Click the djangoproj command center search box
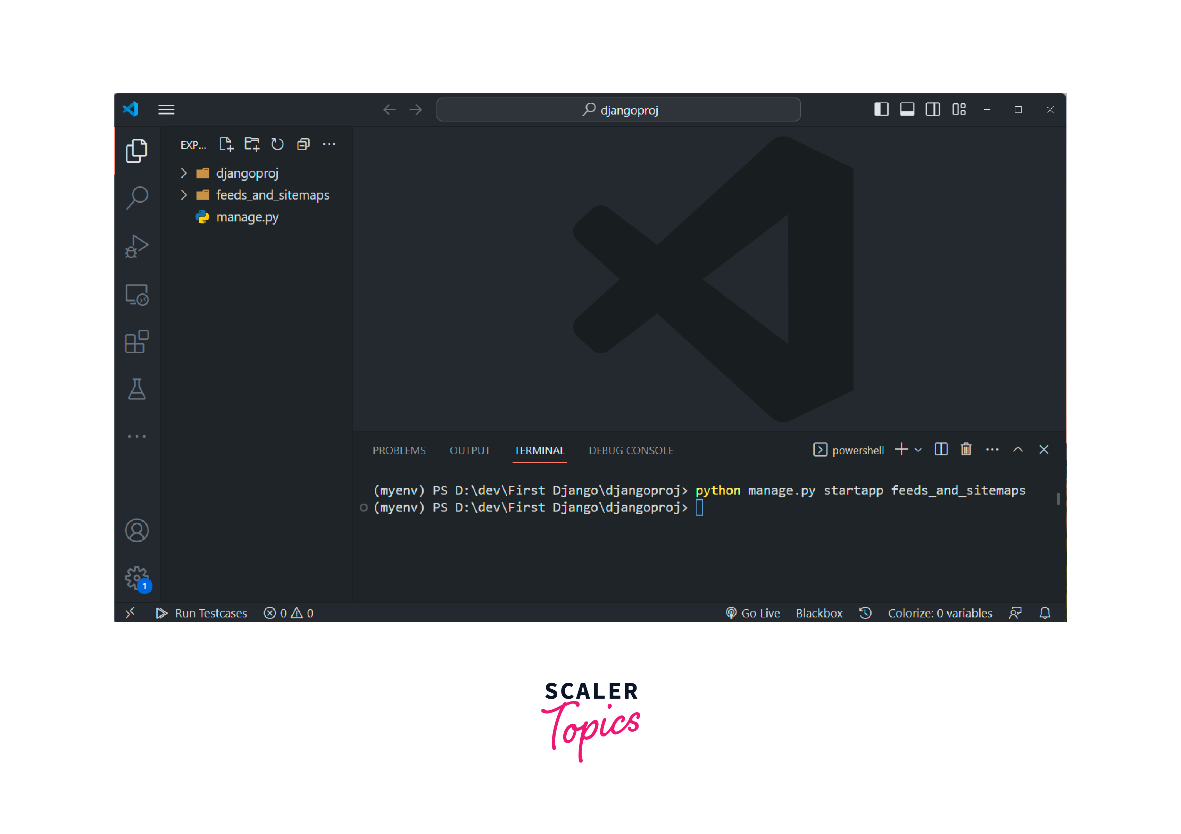The height and width of the screenshot is (834, 1181). 618,110
